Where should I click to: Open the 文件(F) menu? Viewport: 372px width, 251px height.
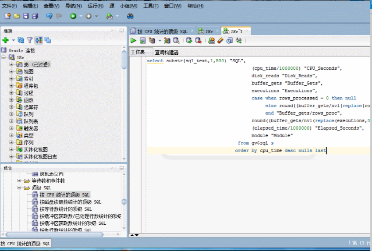[10, 6]
